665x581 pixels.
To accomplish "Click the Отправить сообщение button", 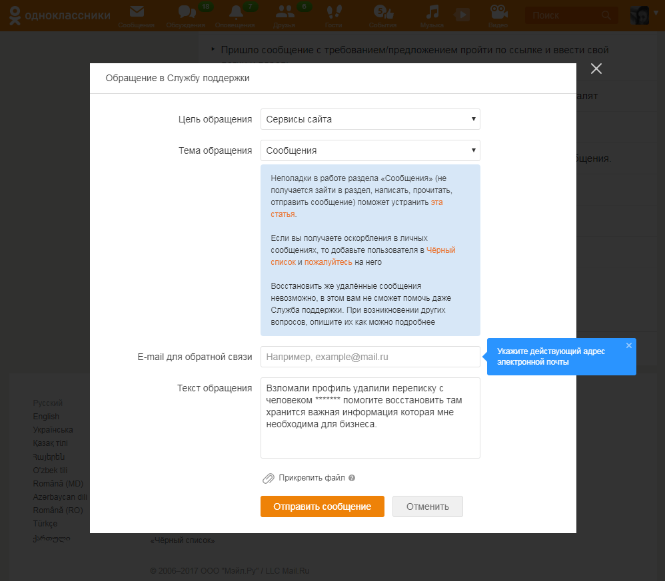I will click(323, 506).
